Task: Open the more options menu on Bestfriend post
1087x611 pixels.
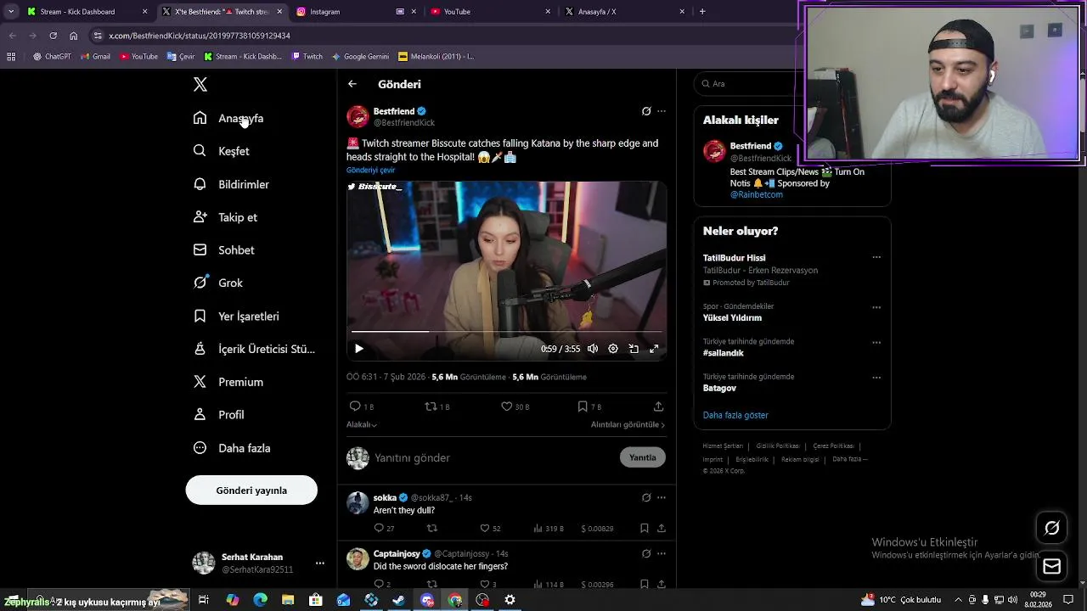Action: (x=662, y=111)
